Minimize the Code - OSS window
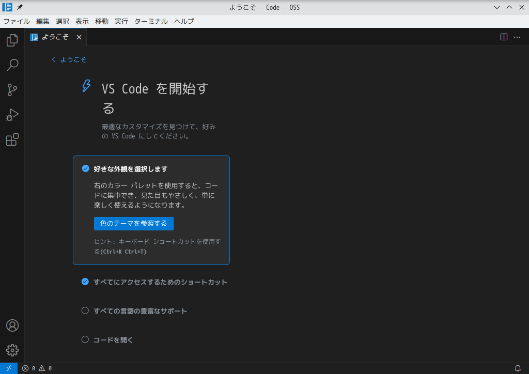 pos(497,7)
